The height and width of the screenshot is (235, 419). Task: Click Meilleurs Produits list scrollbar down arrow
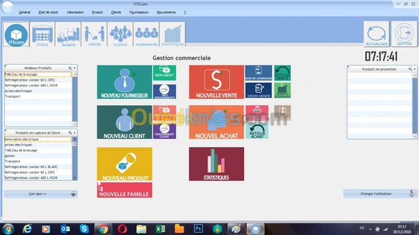click(74, 124)
